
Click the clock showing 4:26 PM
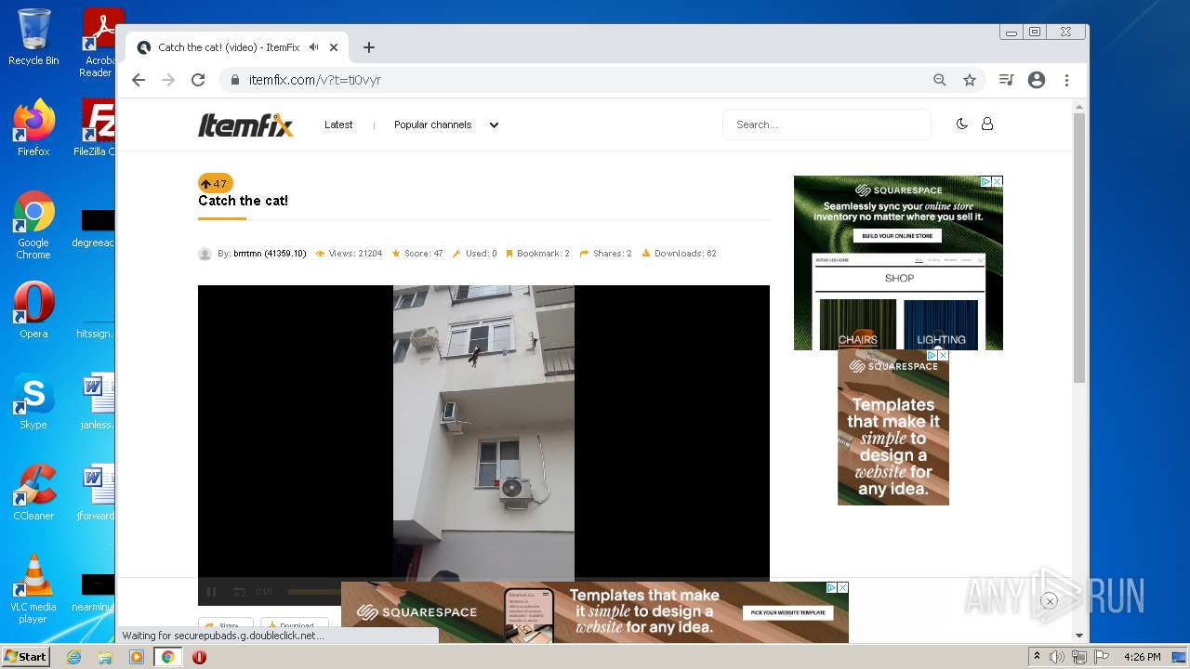tap(1142, 657)
